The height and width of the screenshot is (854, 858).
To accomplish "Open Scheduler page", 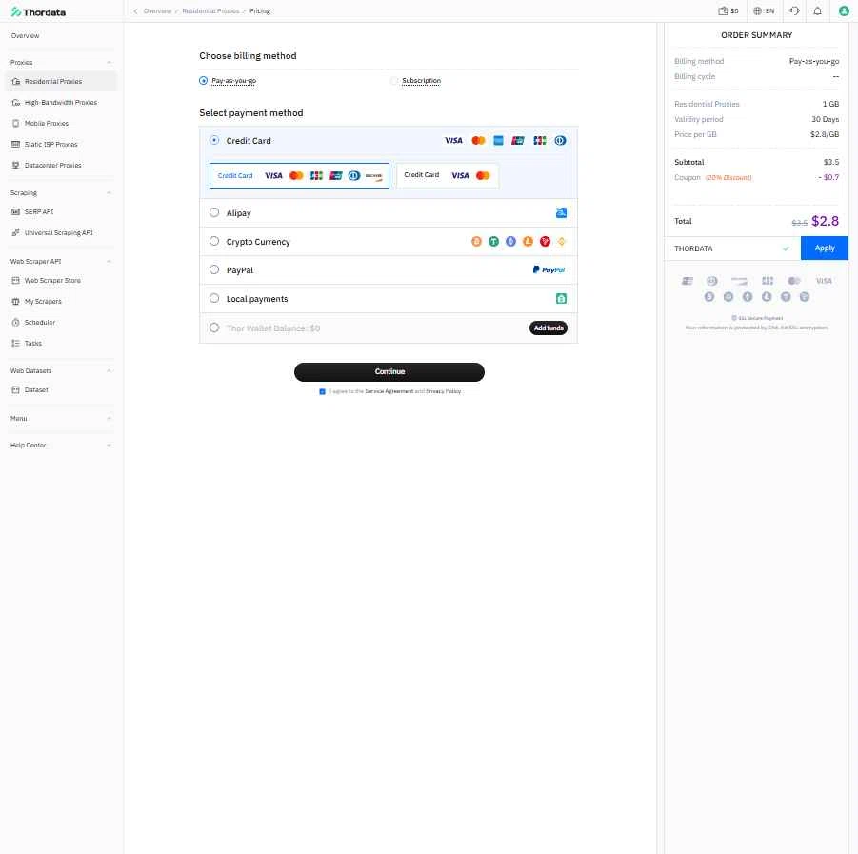I will (x=40, y=322).
